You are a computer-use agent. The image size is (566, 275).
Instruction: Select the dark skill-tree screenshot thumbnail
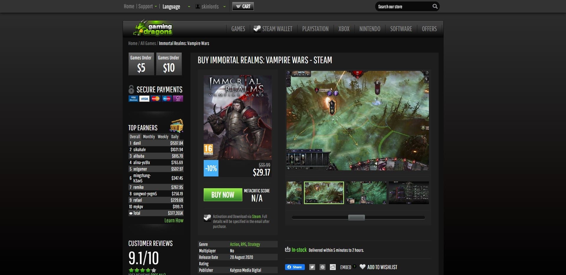tap(409, 193)
